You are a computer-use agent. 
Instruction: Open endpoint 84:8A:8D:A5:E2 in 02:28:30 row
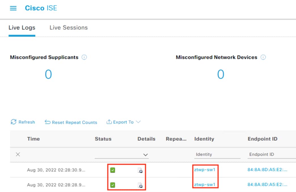tap(267, 170)
